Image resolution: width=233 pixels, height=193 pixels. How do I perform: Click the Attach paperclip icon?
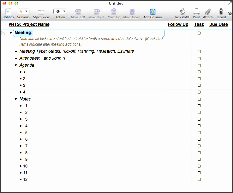pos(208,11)
